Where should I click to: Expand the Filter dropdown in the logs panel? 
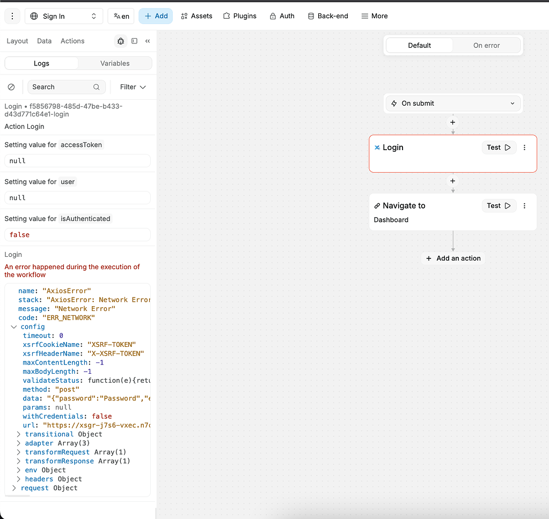pos(132,86)
